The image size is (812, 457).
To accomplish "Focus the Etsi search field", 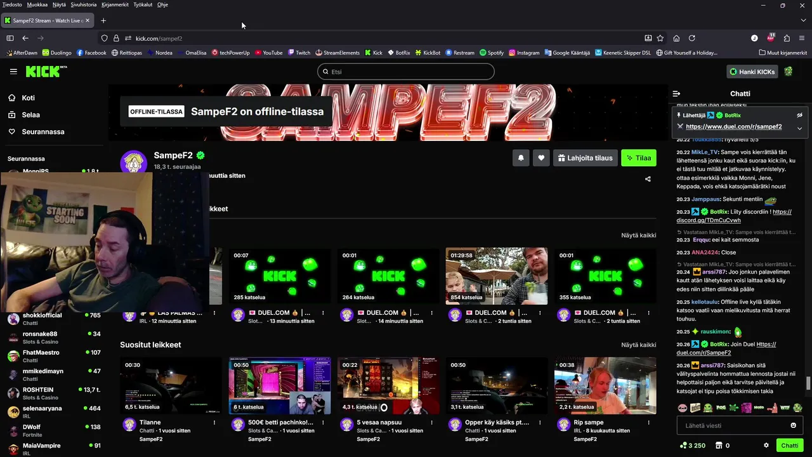I will point(406,72).
